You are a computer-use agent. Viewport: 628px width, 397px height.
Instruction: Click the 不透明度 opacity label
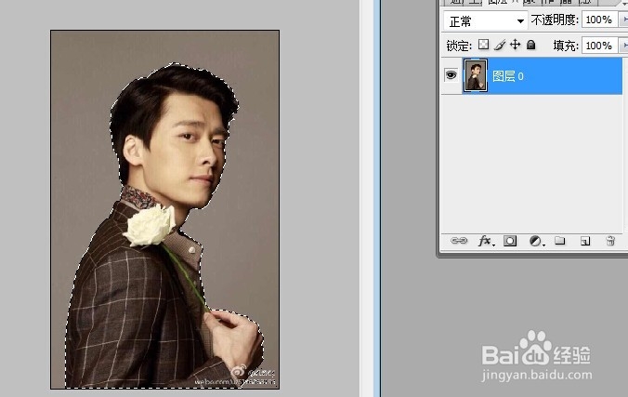point(555,20)
